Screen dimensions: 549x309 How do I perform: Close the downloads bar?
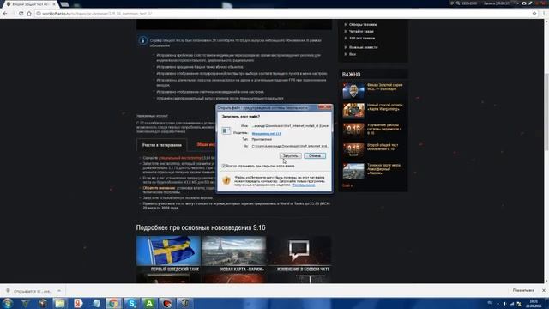(543, 290)
